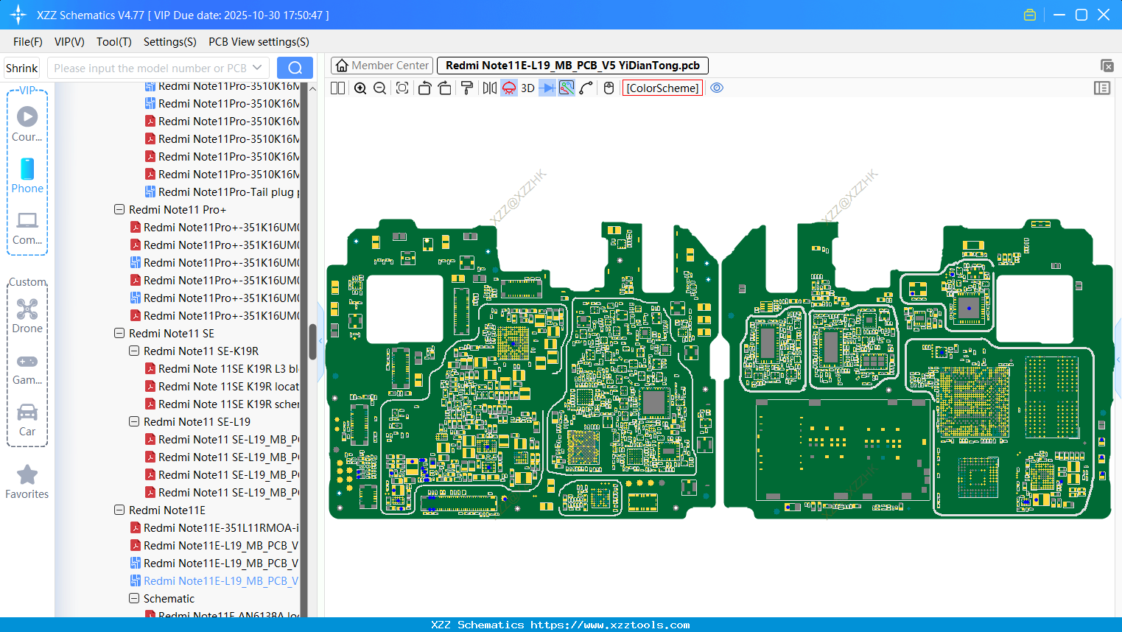1122x632 pixels.
Task: Collapse the Redmi Note11 Pro+ tree node
Action: [119, 209]
